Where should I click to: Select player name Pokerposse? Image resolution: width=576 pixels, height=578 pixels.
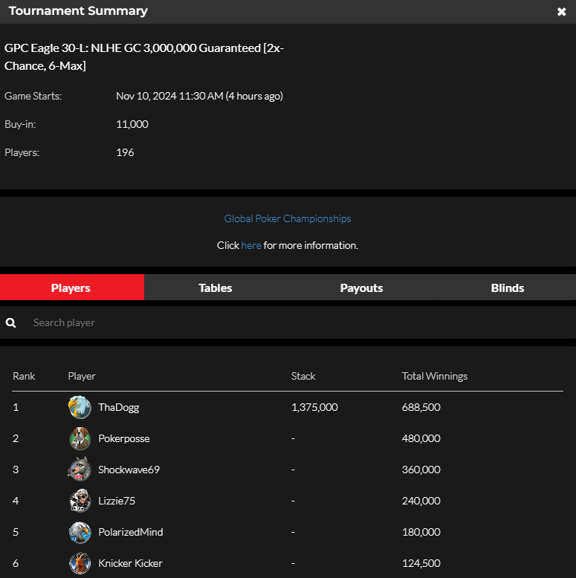pos(124,438)
